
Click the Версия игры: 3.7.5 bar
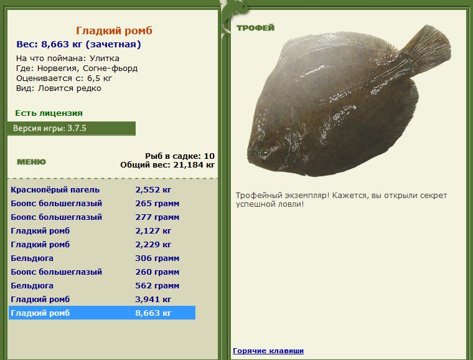[x=72, y=128]
